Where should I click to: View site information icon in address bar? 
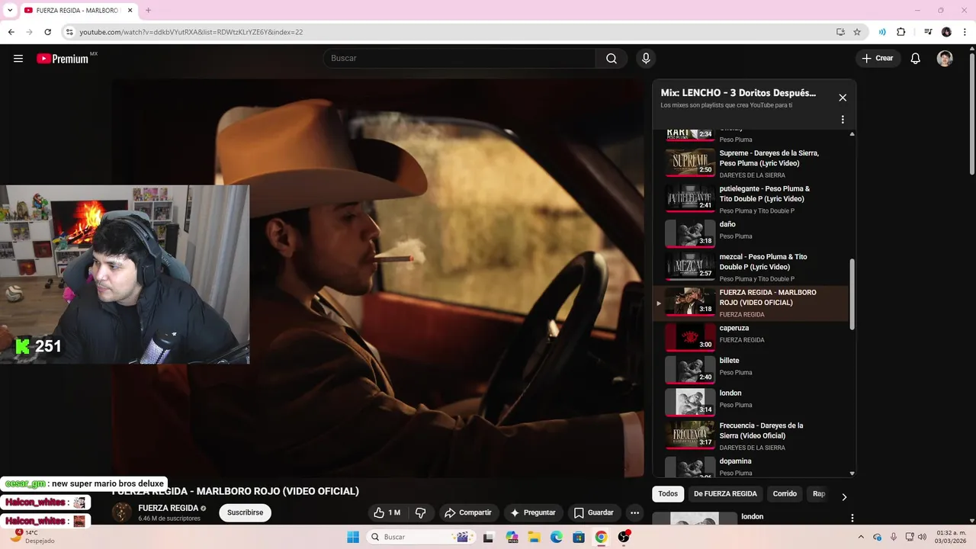69,32
